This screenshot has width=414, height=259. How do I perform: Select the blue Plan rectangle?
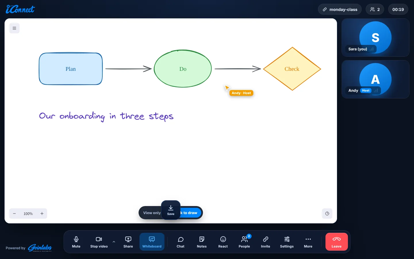click(71, 69)
